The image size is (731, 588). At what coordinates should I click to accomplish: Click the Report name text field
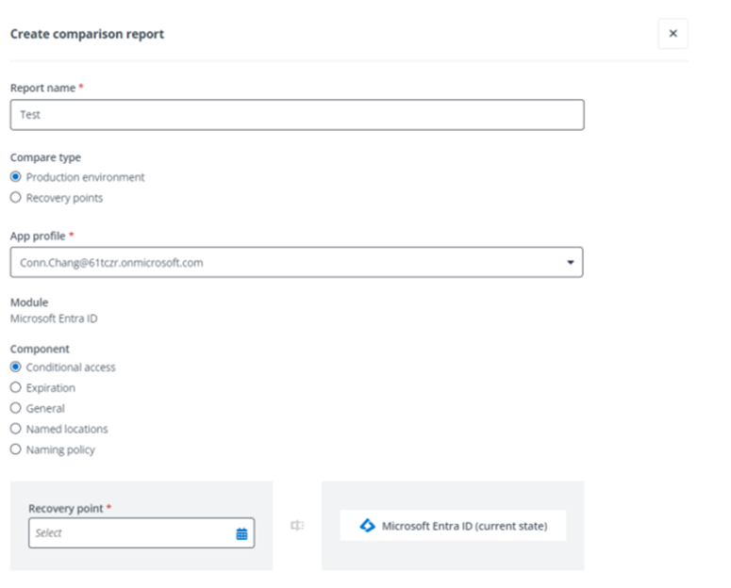coord(296,115)
